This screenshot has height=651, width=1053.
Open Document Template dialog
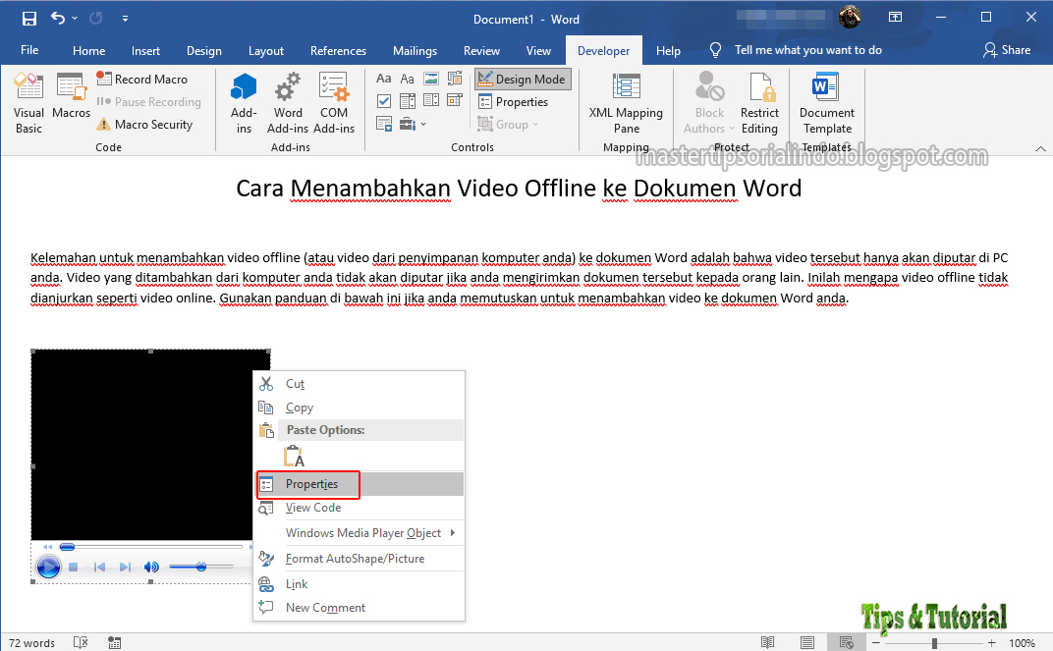point(827,103)
